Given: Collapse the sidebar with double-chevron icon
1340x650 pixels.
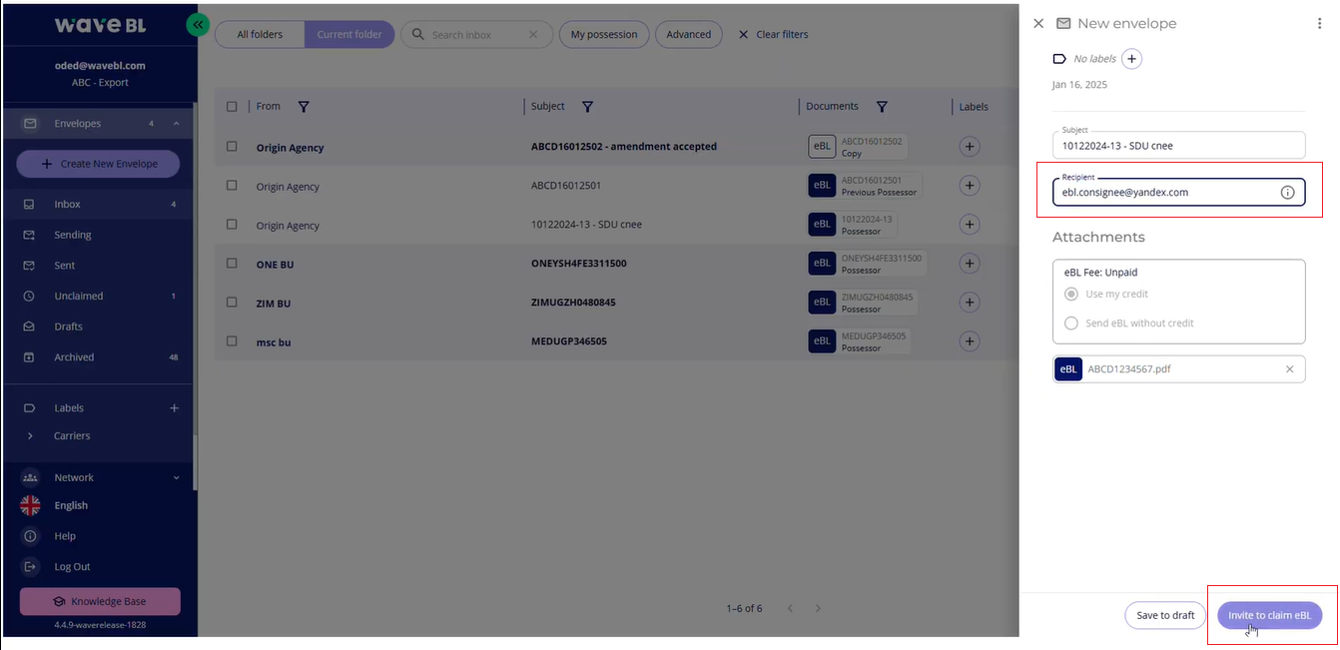Looking at the screenshot, I should click(198, 24).
